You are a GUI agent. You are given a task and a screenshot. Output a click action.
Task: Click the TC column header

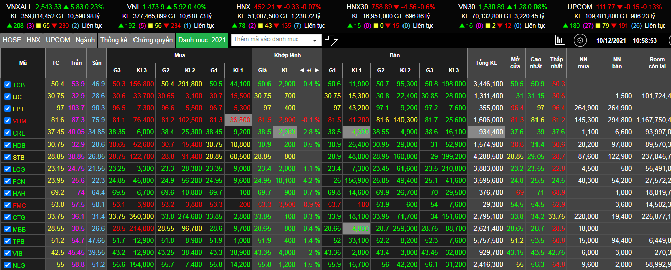(x=56, y=63)
